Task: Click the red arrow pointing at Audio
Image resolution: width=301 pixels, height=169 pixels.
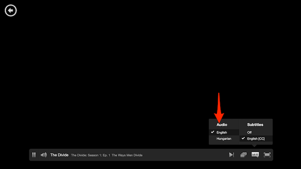Action: point(219,108)
